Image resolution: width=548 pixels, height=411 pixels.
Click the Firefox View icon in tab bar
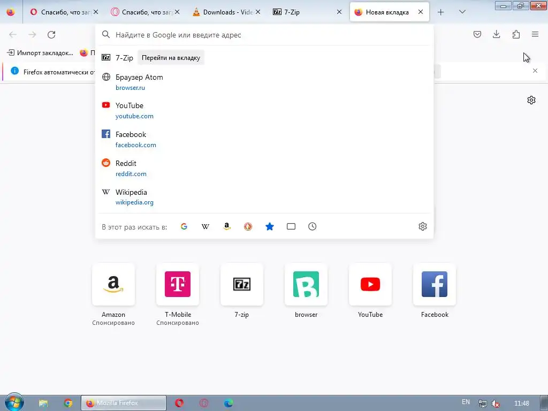pyautogui.click(x=11, y=12)
